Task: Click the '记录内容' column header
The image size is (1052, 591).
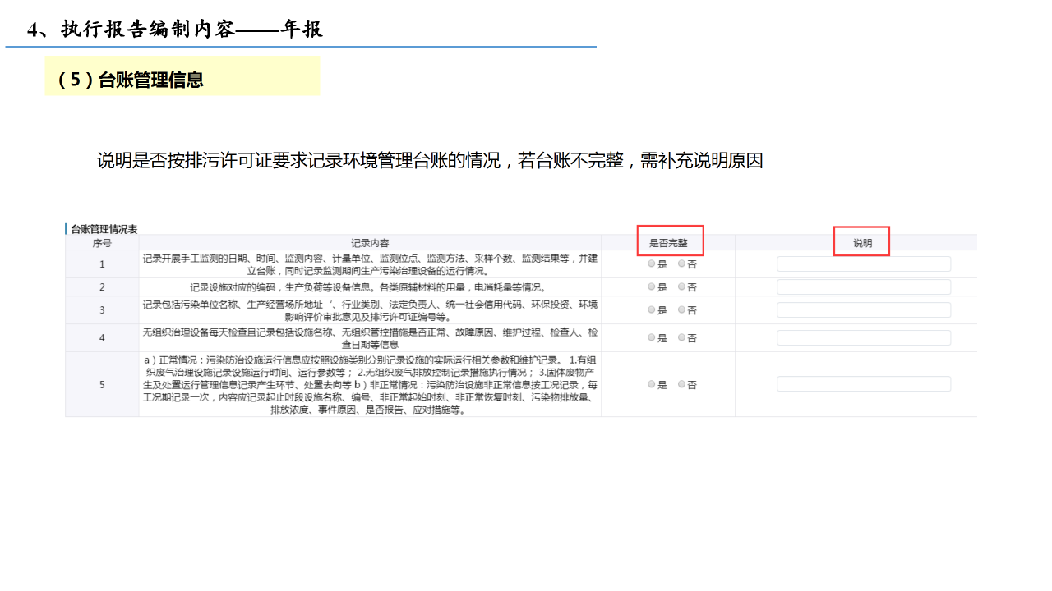Action: pyautogui.click(x=370, y=243)
